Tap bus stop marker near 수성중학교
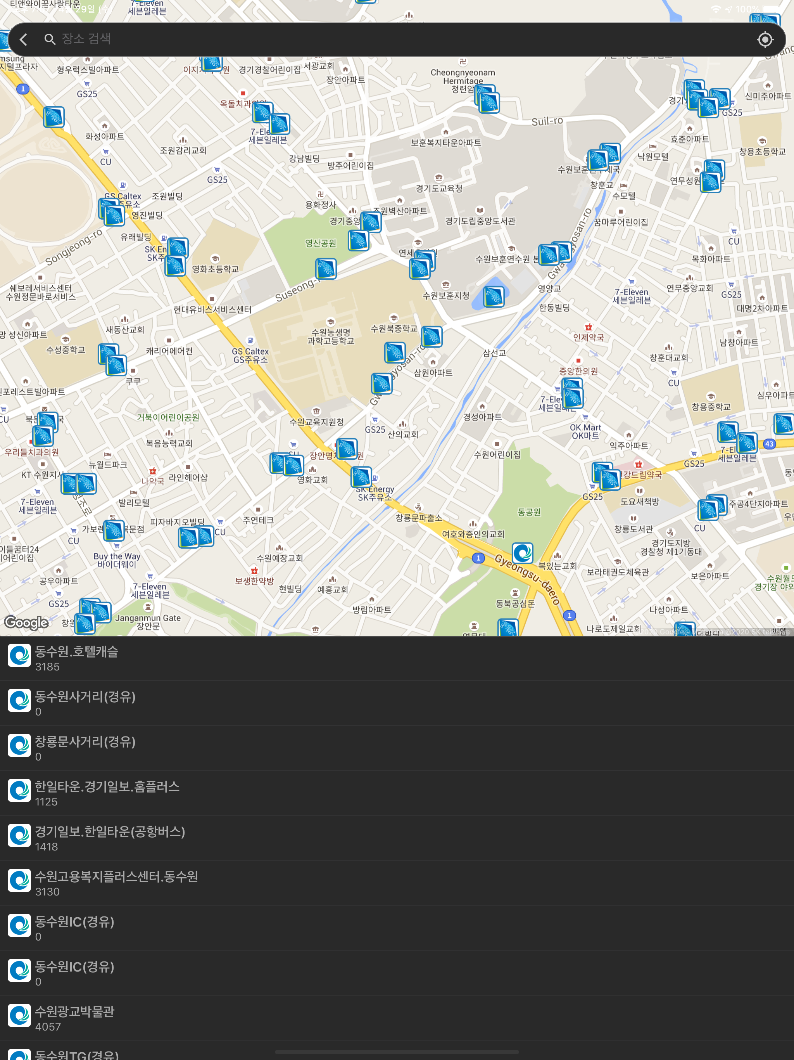The width and height of the screenshot is (794, 1060). 116,365
